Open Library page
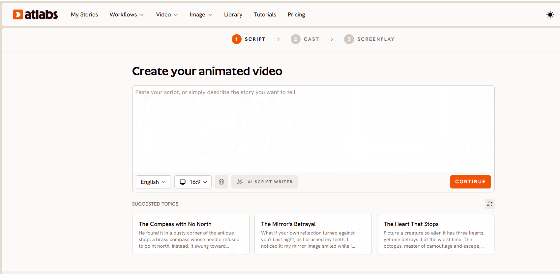 pos(233,14)
